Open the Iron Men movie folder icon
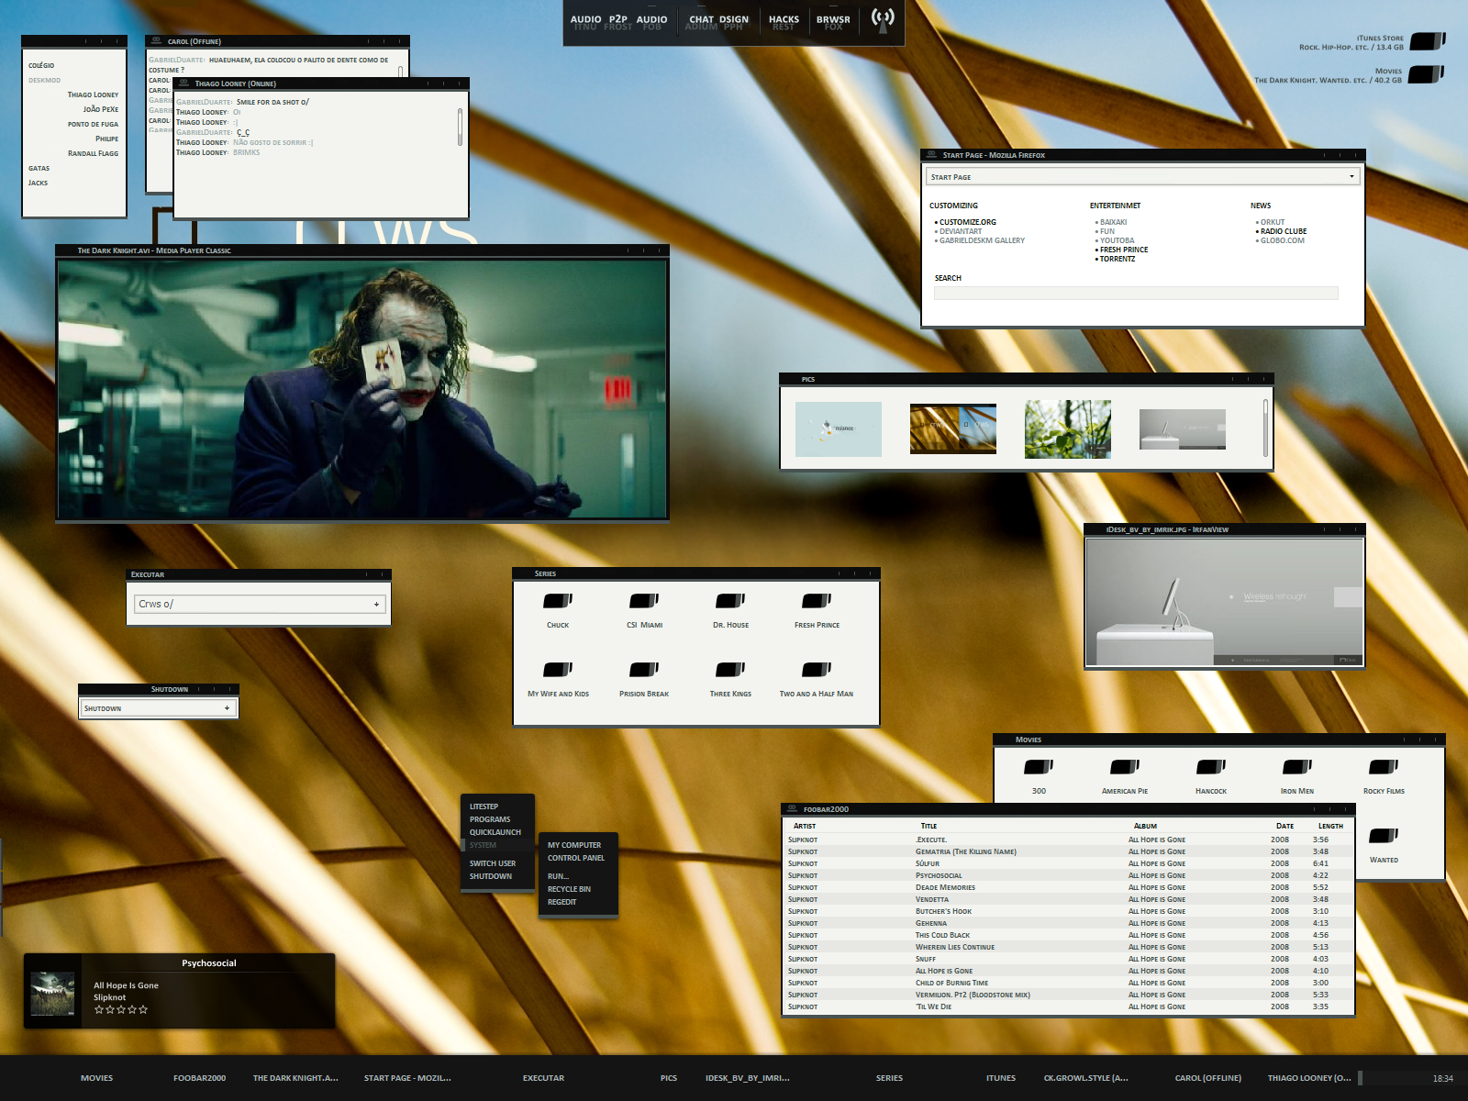This screenshot has width=1468, height=1101. [x=1297, y=767]
